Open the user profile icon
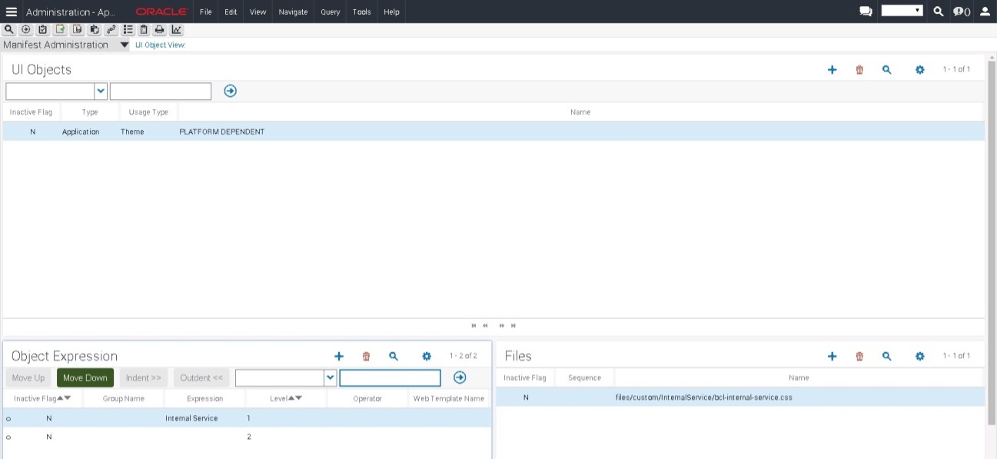 coord(985,12)
